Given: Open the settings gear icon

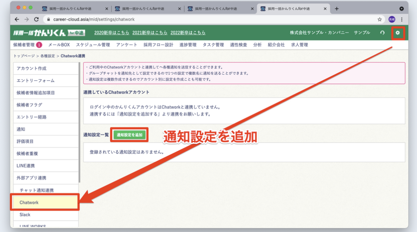Looking at the screenshot, I should click(x=398, y=33).
